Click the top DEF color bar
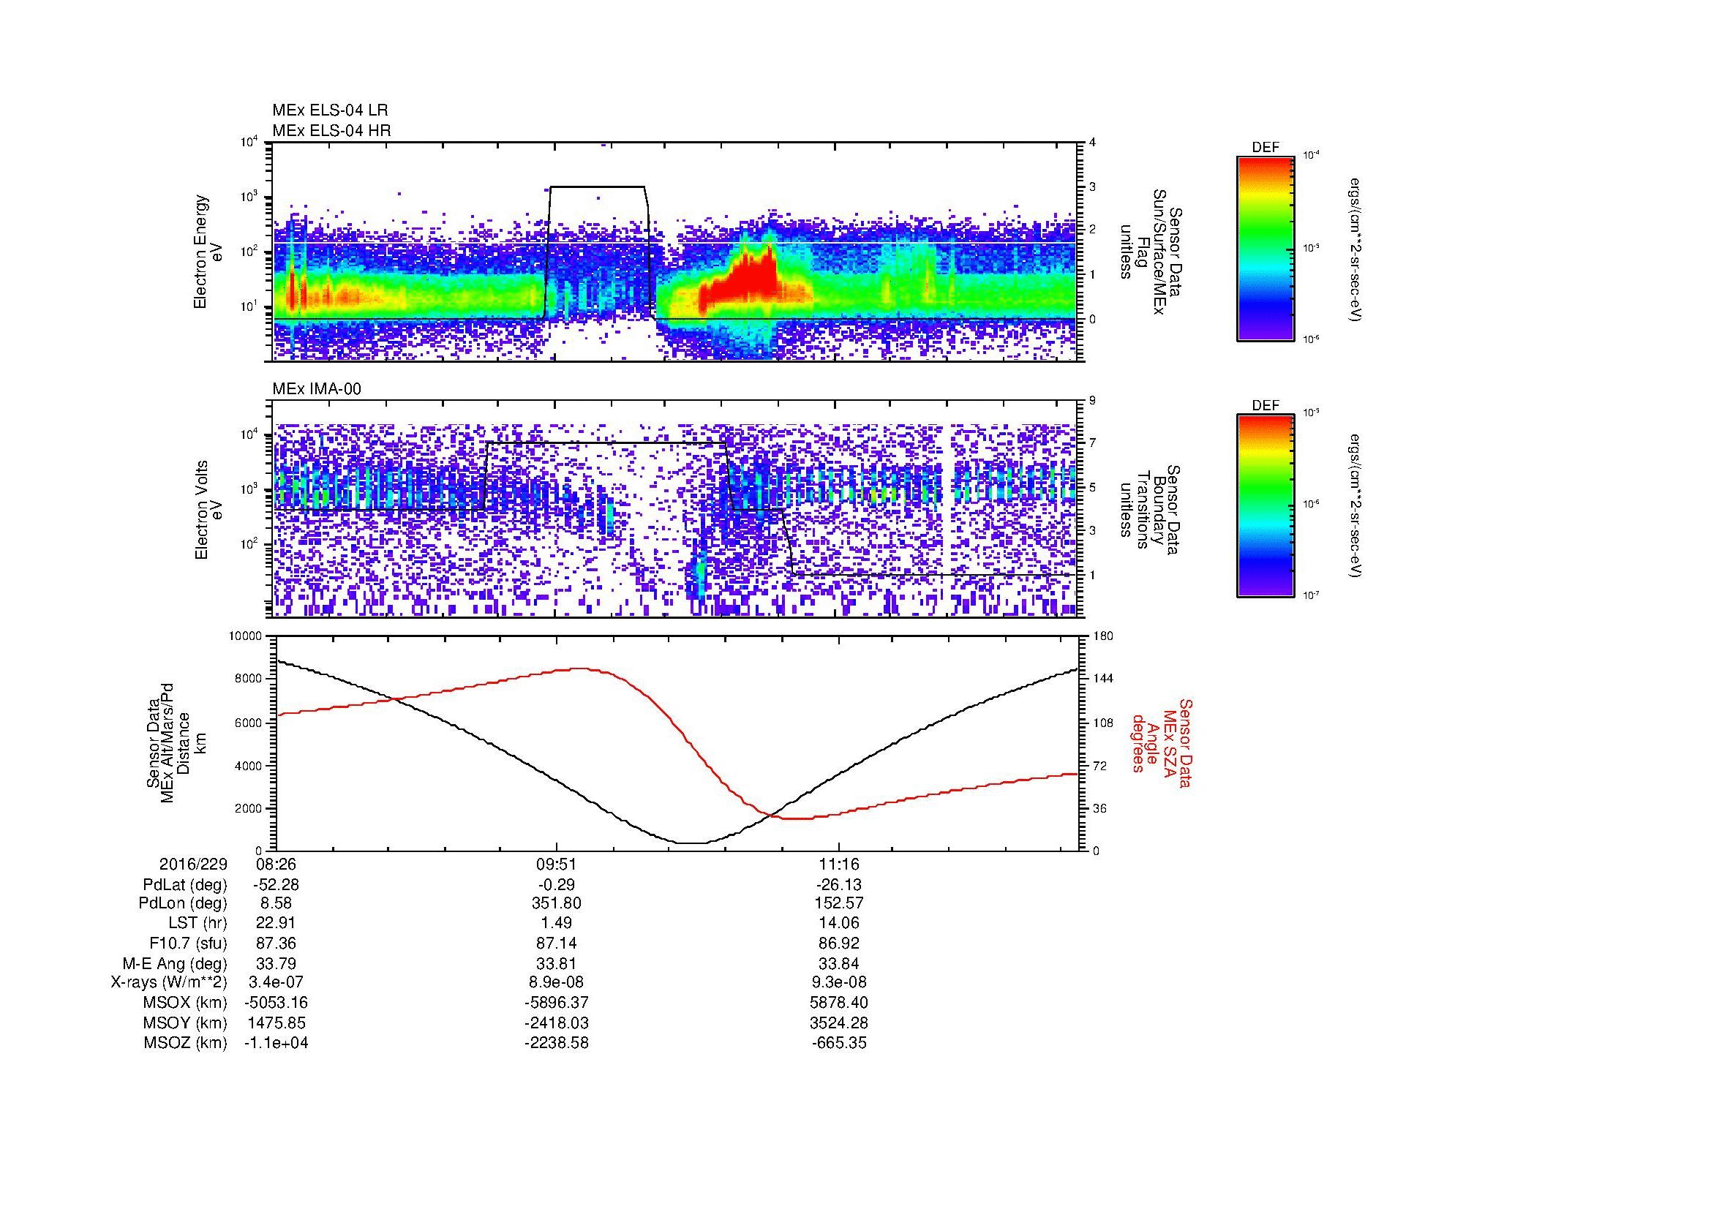The image size is (1711, 1209). pyautogui.click(x=1266, y=248)
